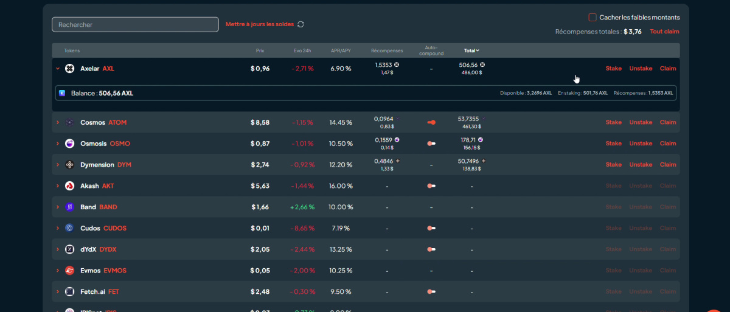This screenshot has width=730, height=312.
Task: Toggle auto-compound for Osmosis OSMO
Action: (x=431, y=144)
